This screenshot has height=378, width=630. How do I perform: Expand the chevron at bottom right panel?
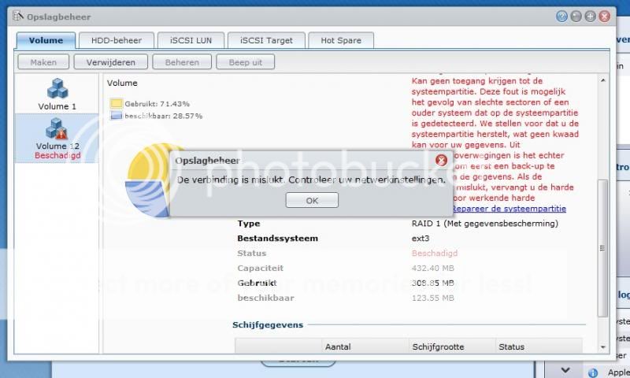[565, 369]
